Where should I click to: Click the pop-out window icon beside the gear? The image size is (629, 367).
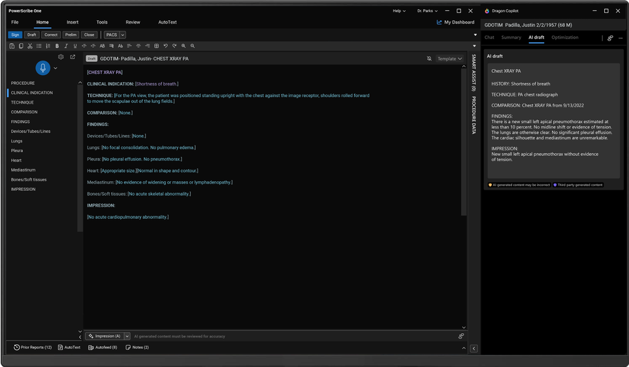(x=73, y=57)
